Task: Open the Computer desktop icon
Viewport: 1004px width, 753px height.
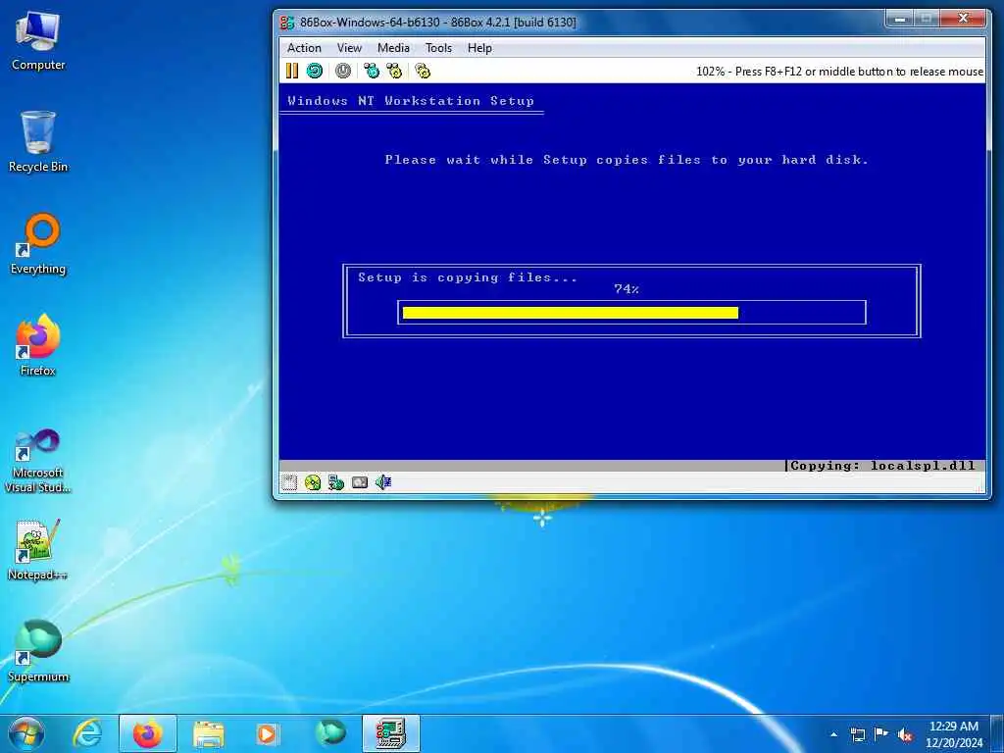Action: pyautogui.click(x=38, y=41)
